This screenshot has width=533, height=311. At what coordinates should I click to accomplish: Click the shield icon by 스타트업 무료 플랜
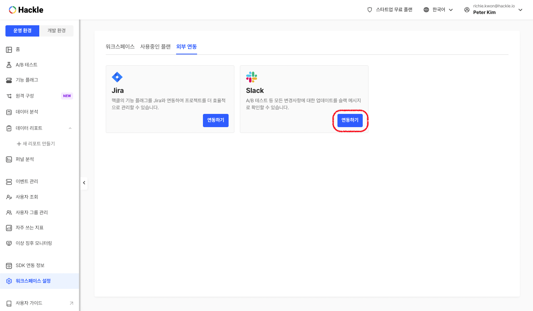pos(370,10)
